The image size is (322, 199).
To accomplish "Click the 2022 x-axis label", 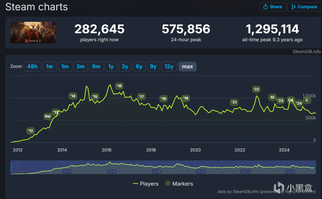I will [240, 150].
